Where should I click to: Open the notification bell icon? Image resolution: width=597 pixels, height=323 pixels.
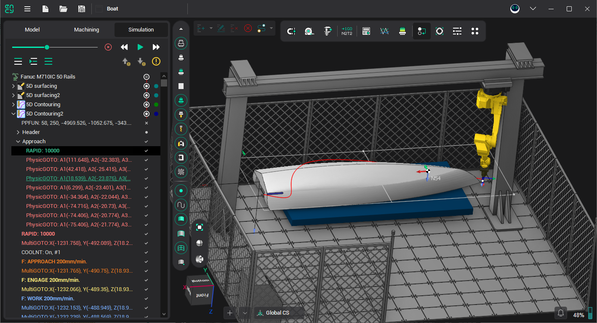pyautogui.click(x=561, y=313)
